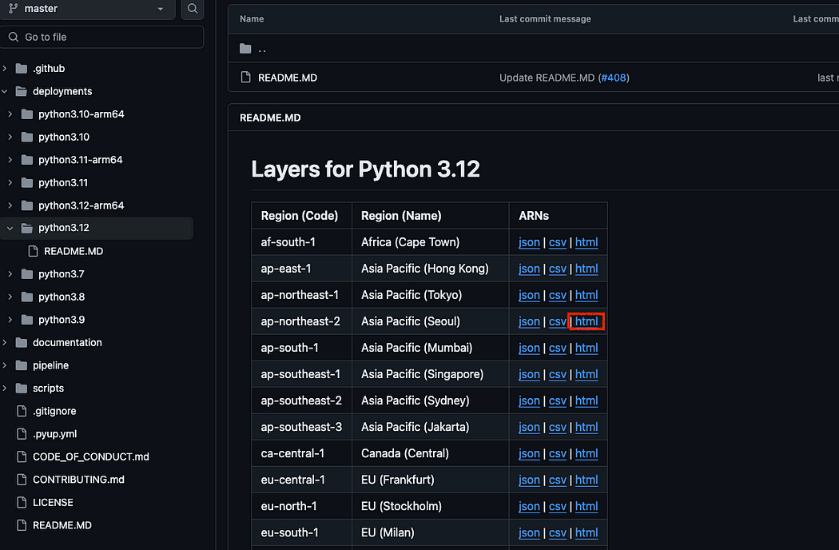839x550 pixels.
Task: Expand the python3.12-arm64 folder chevron
Action: coord(10,205)
